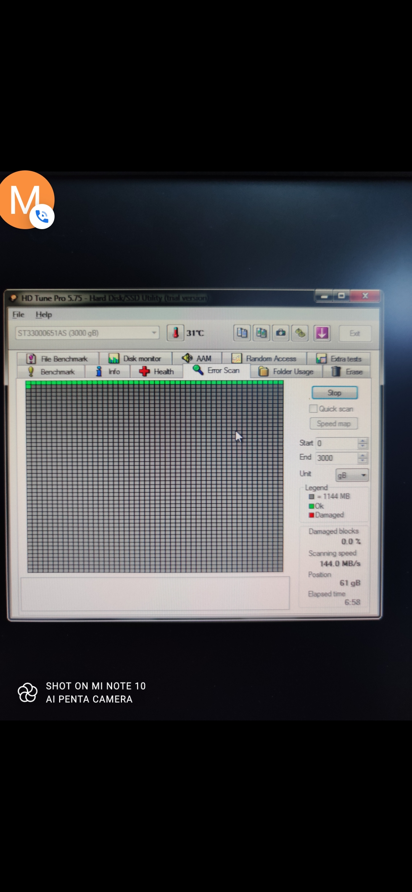Enable the Quick scan checkbox
Screen dimensions: 412x892
(x=313, y=409)
